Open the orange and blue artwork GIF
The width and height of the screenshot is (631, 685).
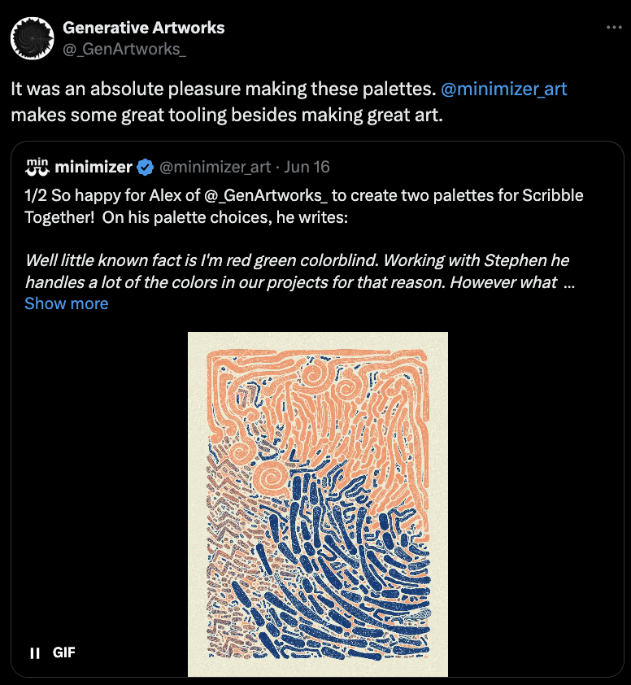[318, 504]
